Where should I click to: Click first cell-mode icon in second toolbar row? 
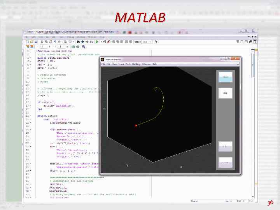pyautogui.click(x=27, y=47)
